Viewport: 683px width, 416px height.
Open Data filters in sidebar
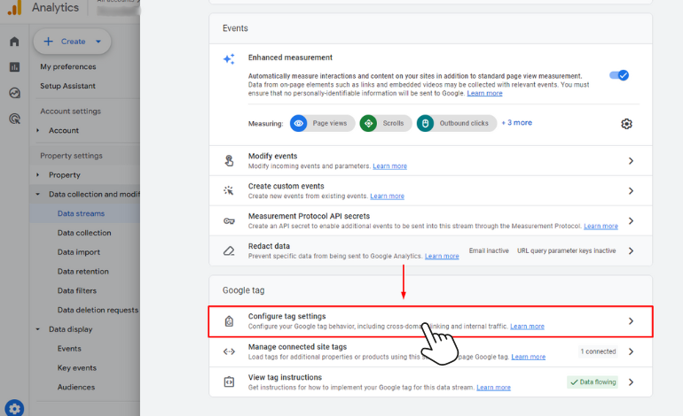[76, 290]
